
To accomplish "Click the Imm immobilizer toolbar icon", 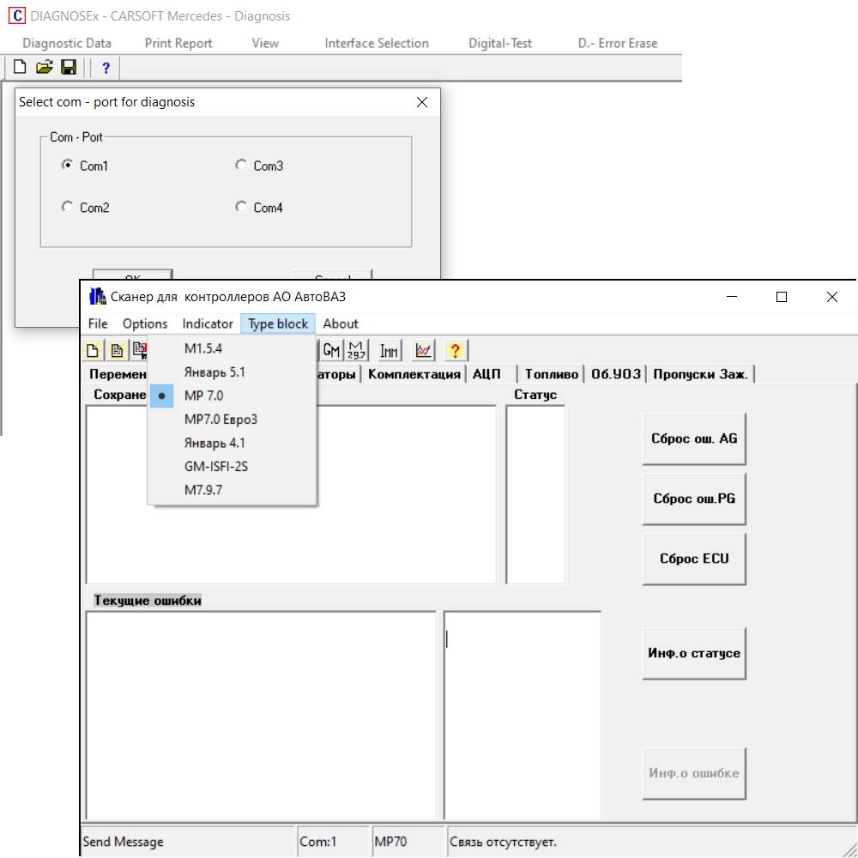I will click(x=390, y=350).
